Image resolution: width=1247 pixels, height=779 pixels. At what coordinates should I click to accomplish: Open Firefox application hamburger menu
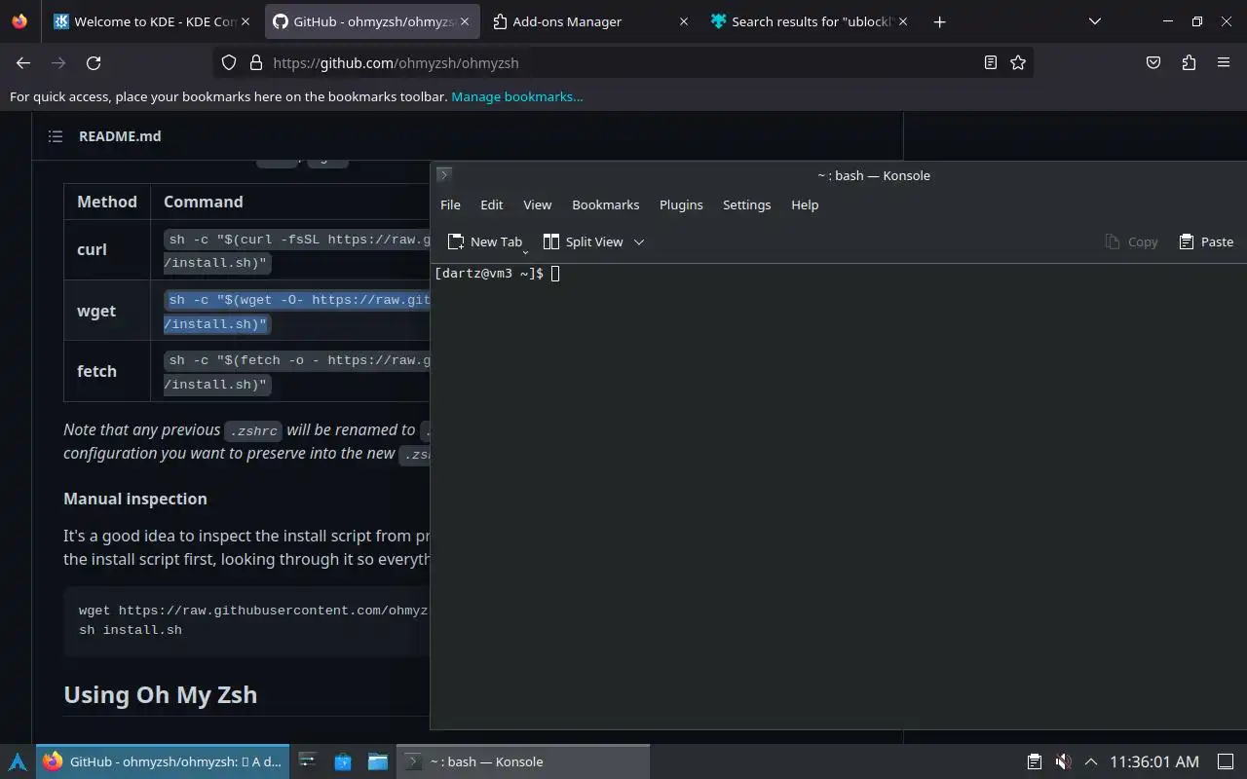(x=1224, y=62)
